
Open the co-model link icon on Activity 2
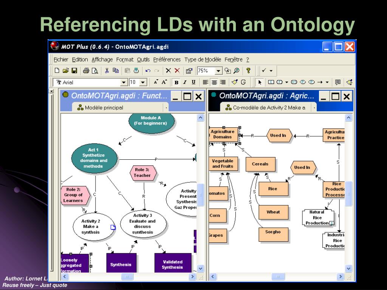click(113, 227)
